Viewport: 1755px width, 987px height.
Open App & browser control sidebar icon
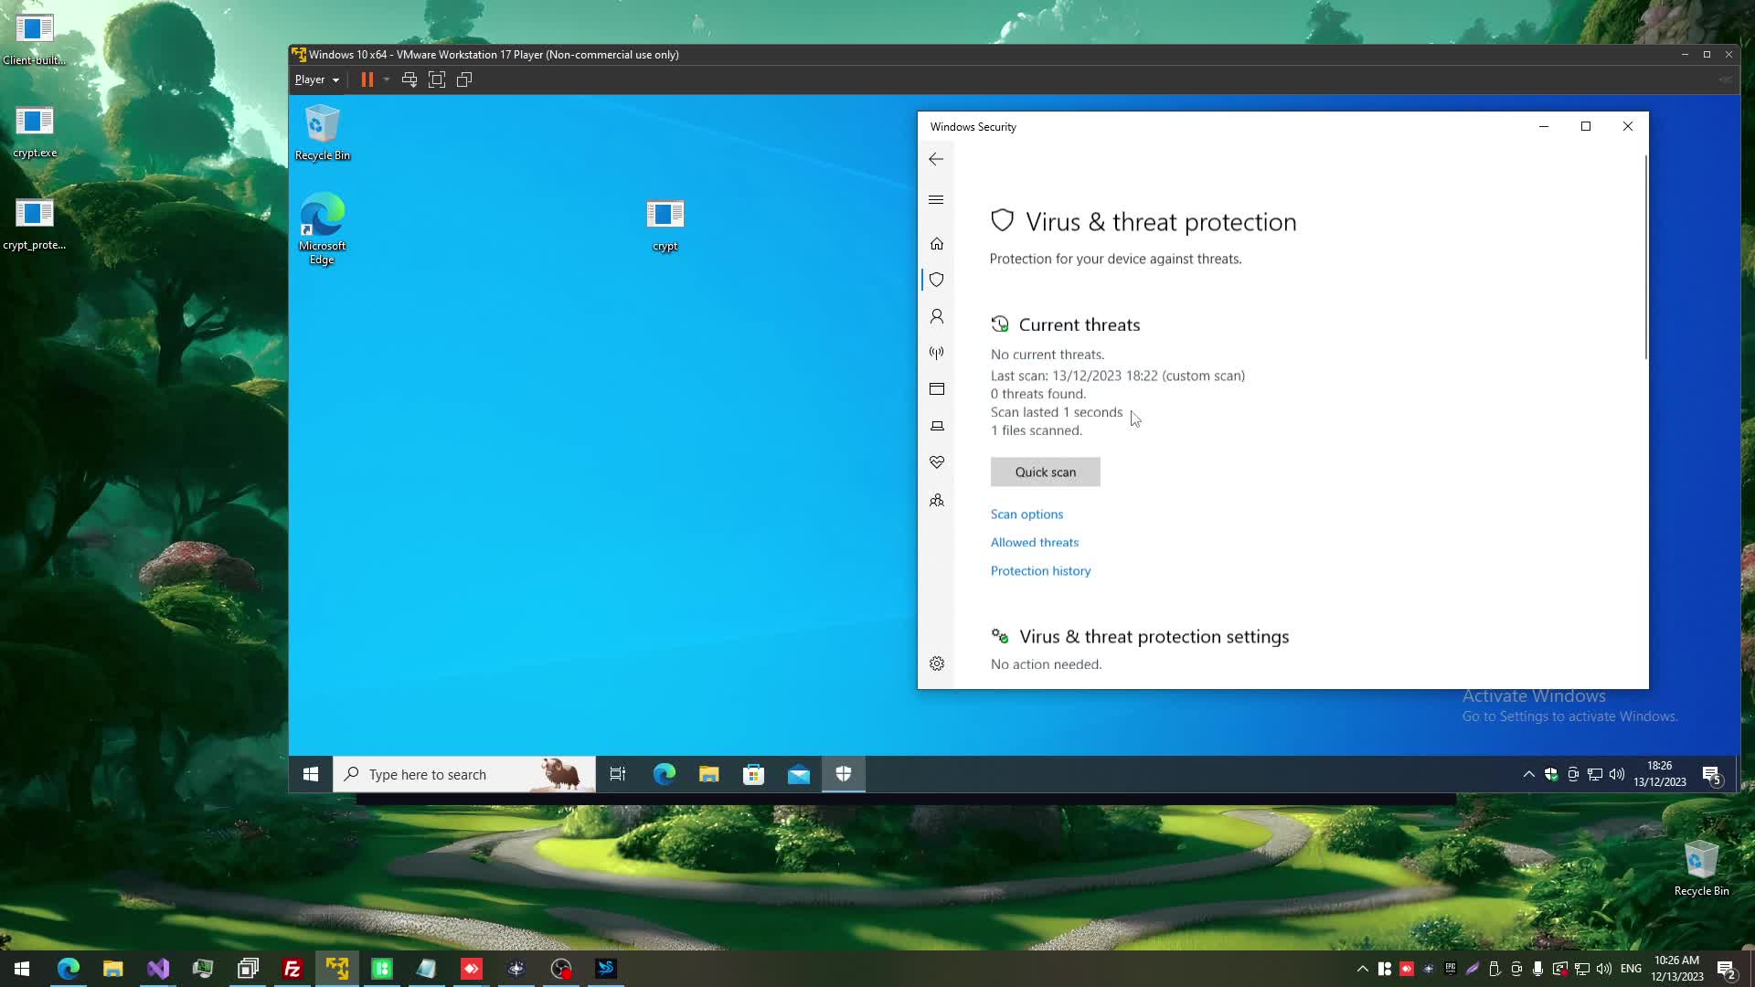936,389
